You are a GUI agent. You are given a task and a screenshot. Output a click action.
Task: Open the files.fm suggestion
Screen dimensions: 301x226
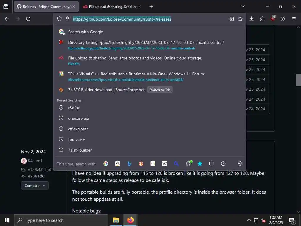coord(150,61)
